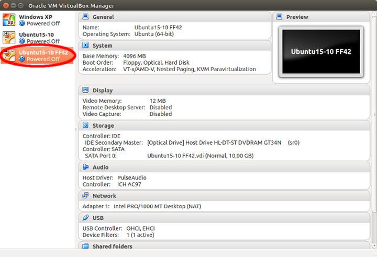
Task: Open System settings via its header
Action: [x=175, y=46]
